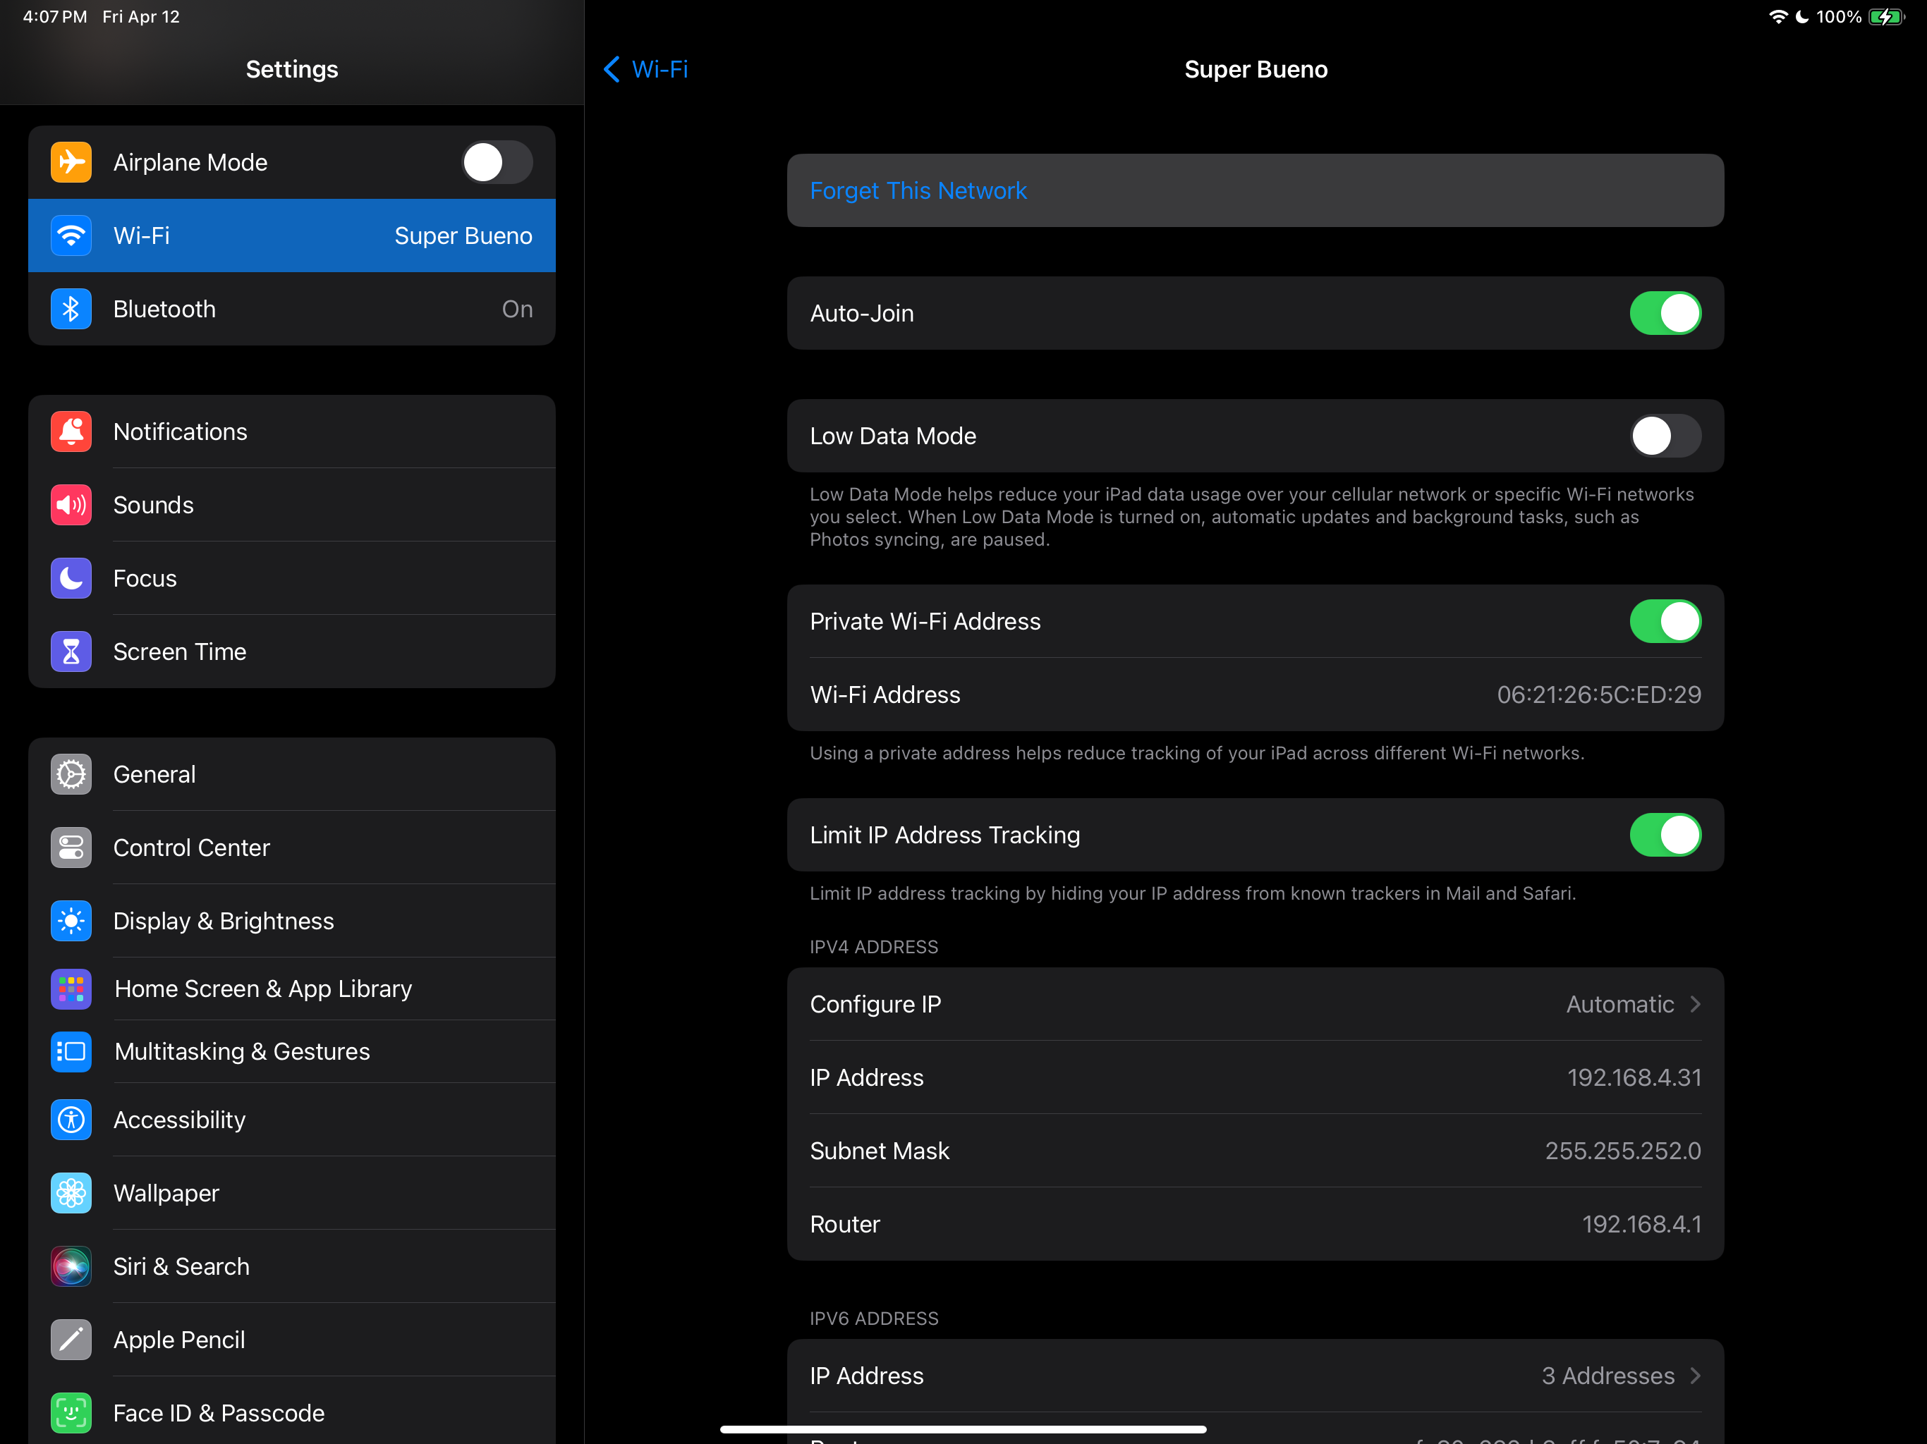The image size is (1927, 1444).
Task: Expand IPv6 3 Addresses row
Action: point(1256,1375)
